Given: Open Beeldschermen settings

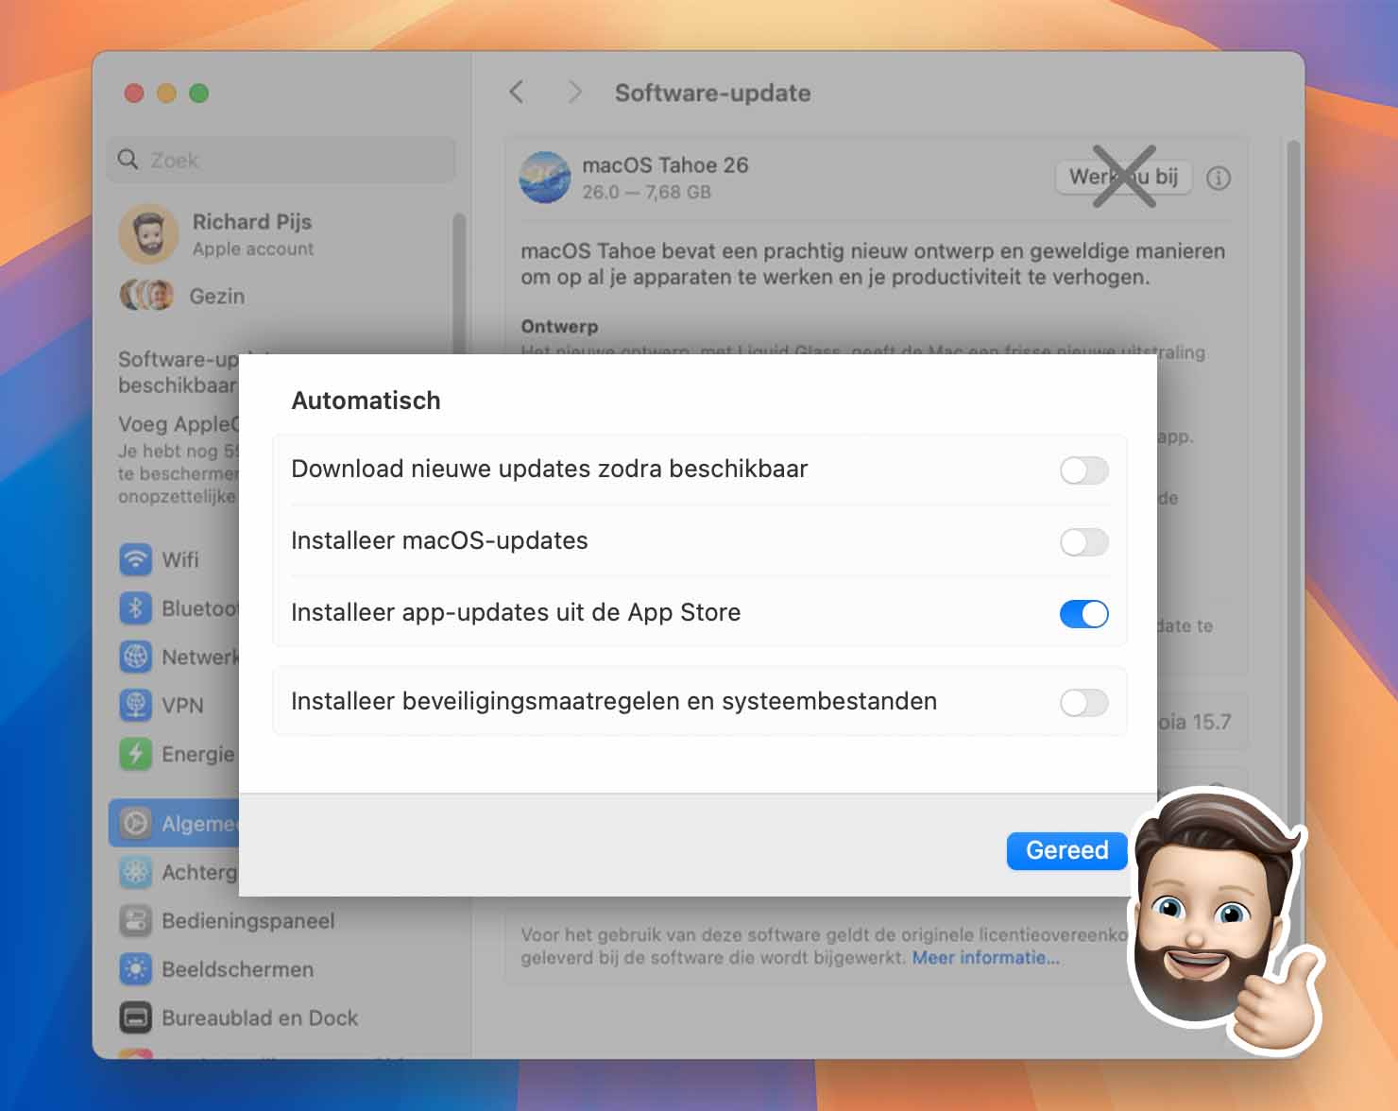Looking at the screenshot, I should (237, 969).
